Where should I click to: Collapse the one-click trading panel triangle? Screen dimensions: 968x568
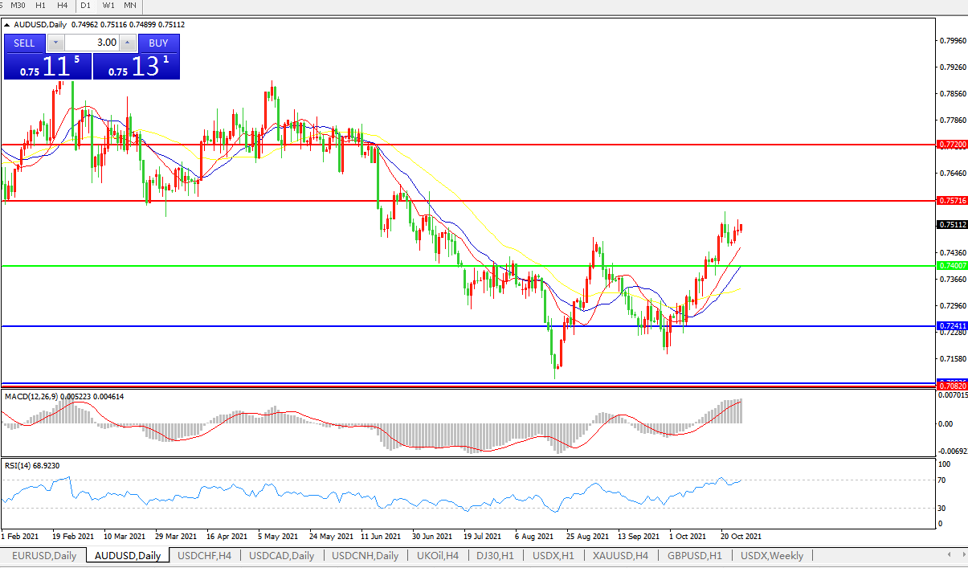7,24
